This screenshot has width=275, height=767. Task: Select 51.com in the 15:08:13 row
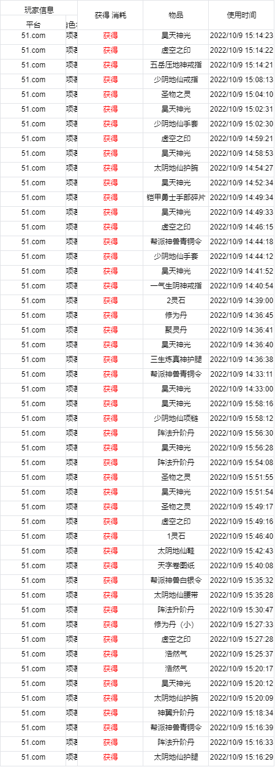pos(33,80)
